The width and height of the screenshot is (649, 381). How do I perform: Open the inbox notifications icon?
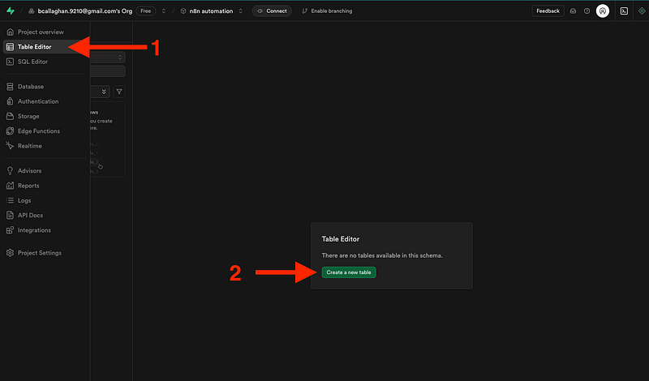573,11
